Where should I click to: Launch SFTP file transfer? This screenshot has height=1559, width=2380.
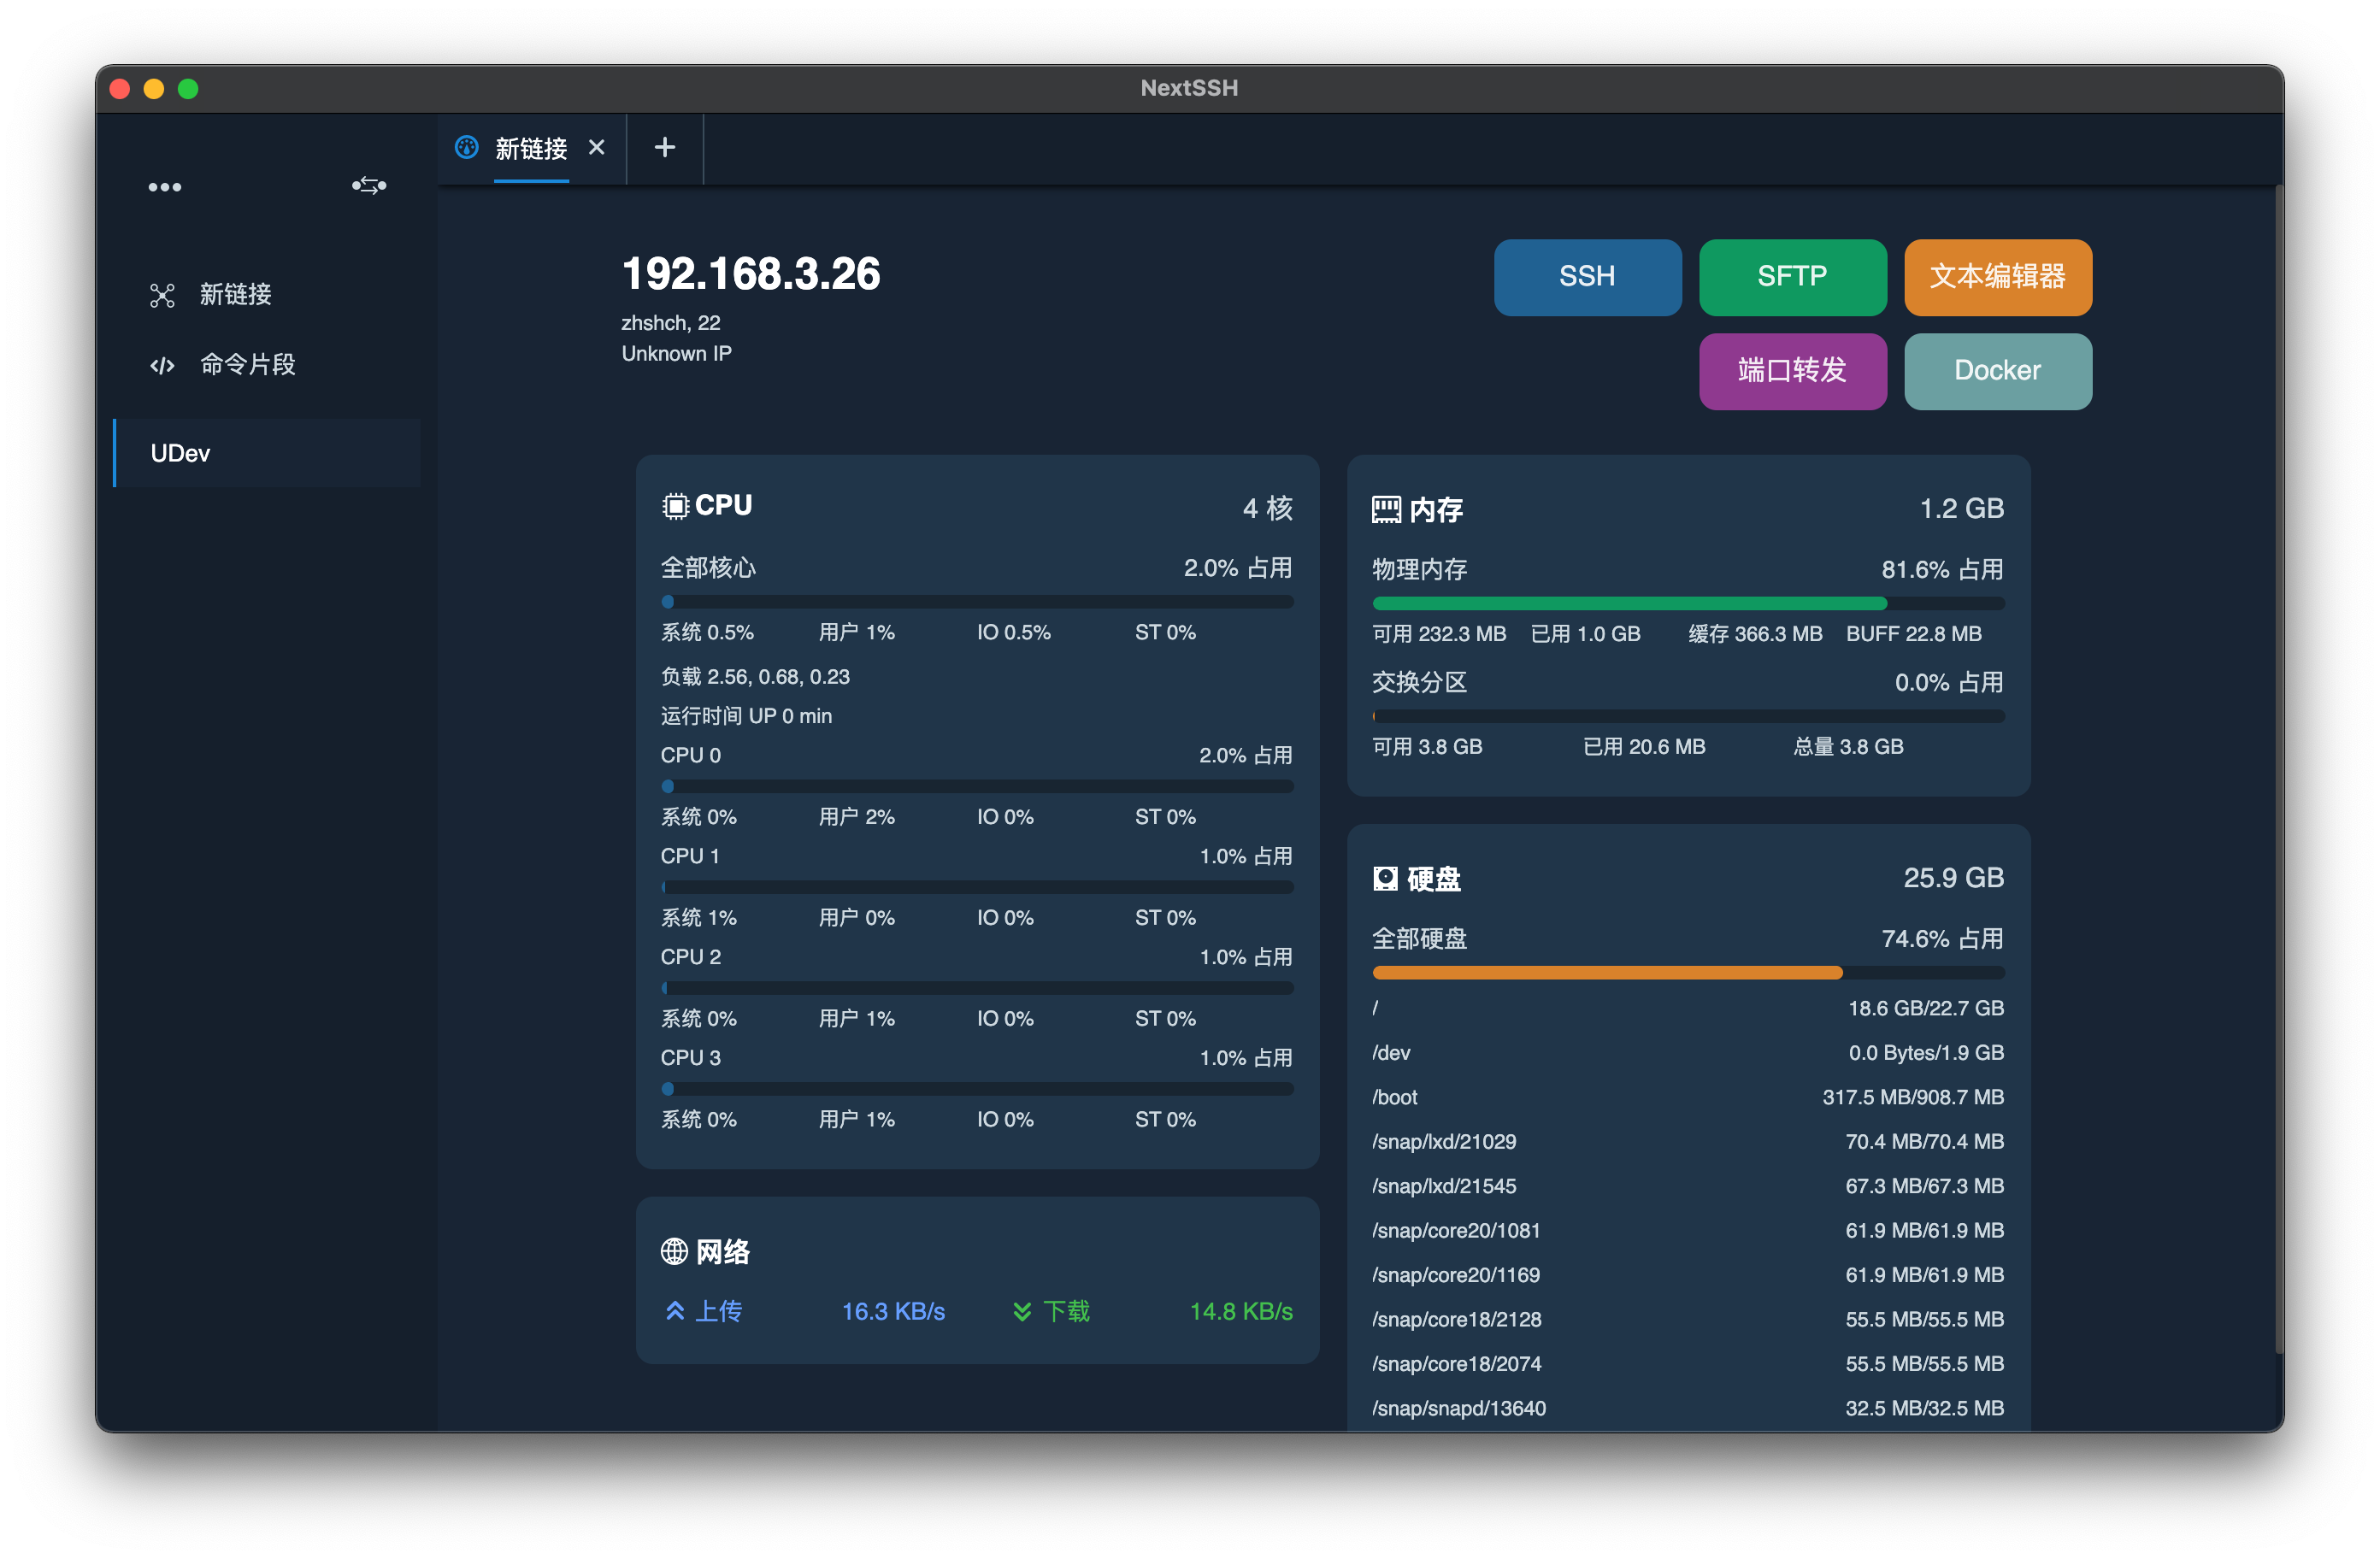(1792, 277)
